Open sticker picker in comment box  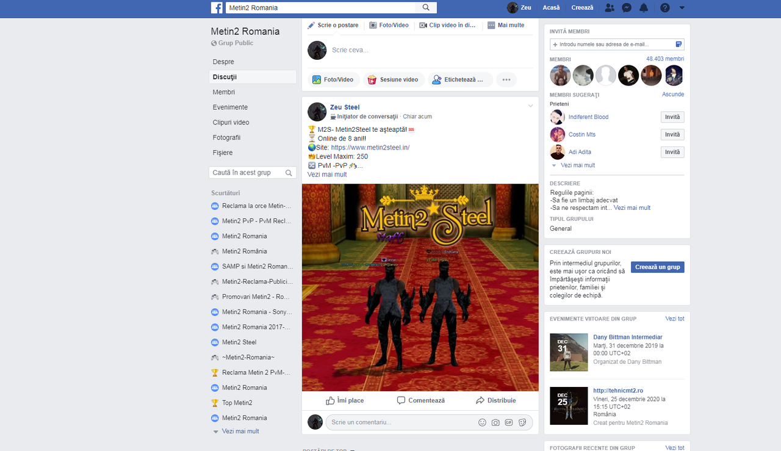click(x=523, y=422)
